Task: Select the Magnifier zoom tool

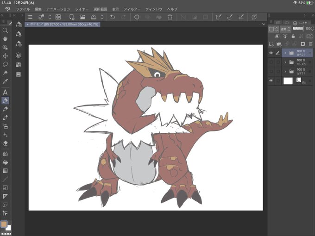Action: (x=5, y=31)
